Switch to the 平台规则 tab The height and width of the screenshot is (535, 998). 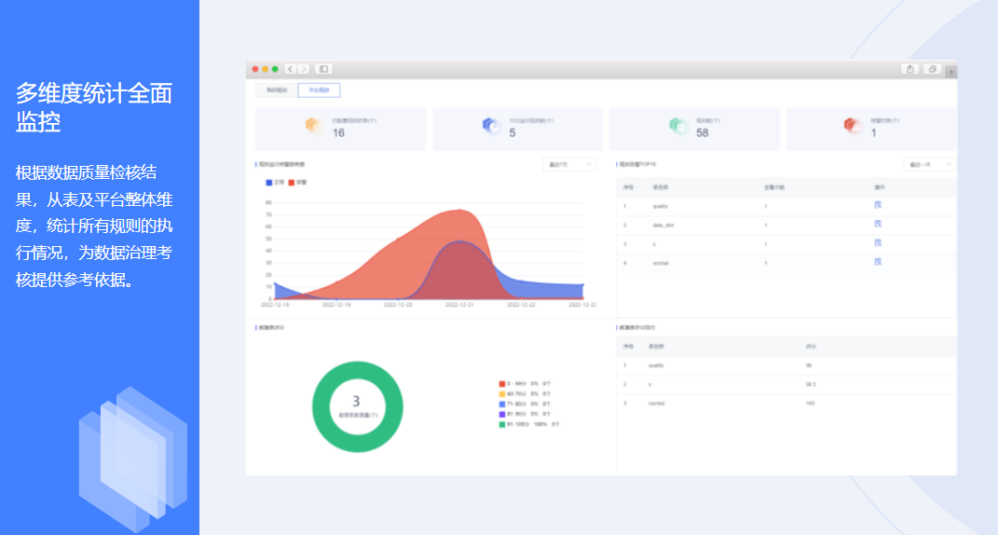(x=319, y=90)
